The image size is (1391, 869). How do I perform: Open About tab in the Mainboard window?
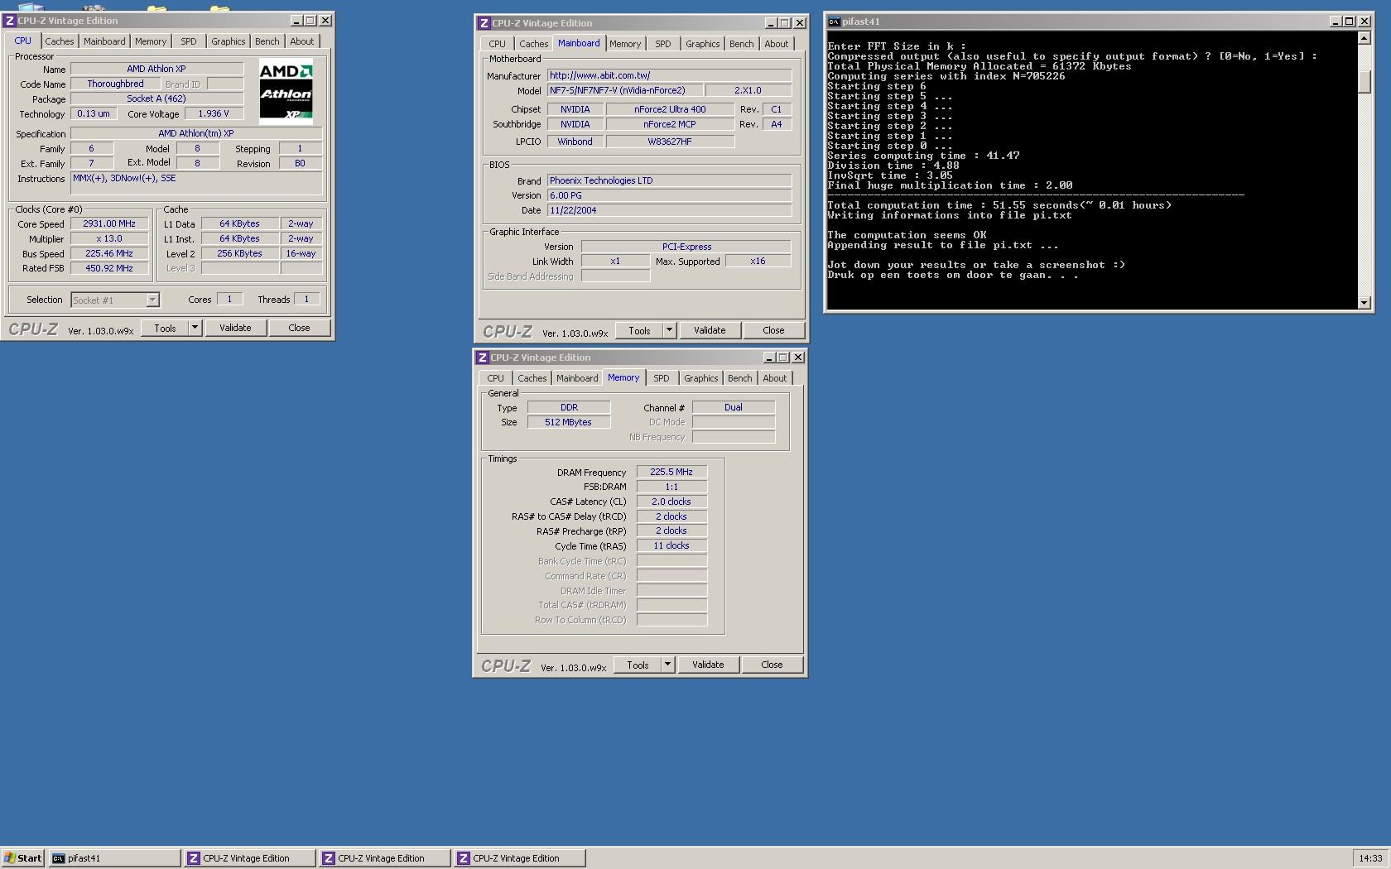click(x=776, y=44)
